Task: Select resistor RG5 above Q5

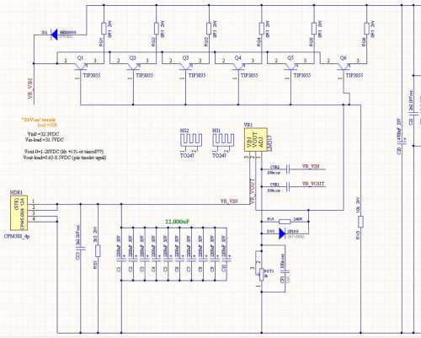Action: click(x=314, y=29)
